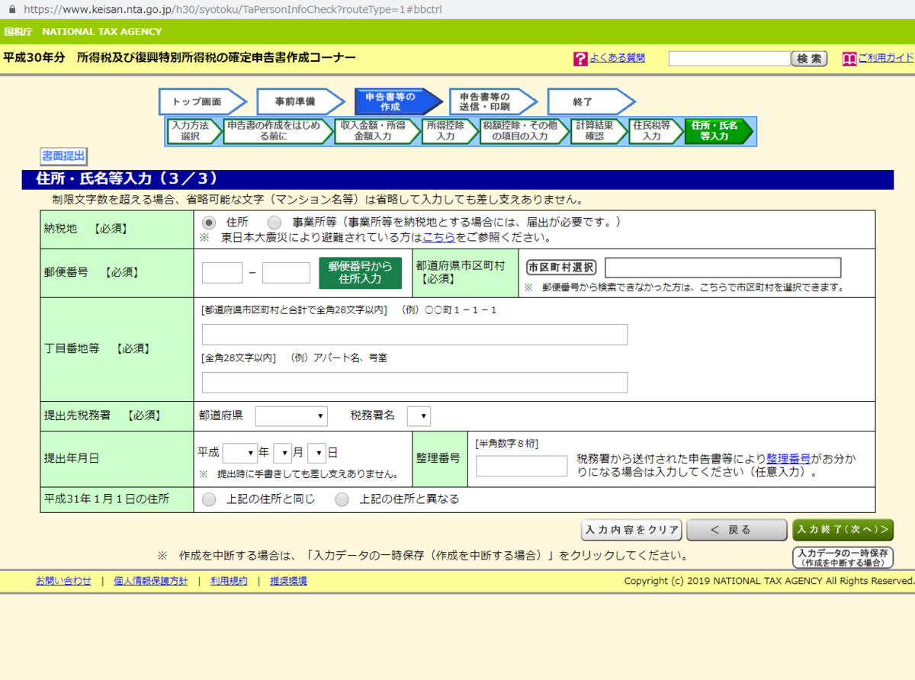Select 住所・氏名等入力 sub-step
This screenshot has width=915, height=680.
pos(719,131)
